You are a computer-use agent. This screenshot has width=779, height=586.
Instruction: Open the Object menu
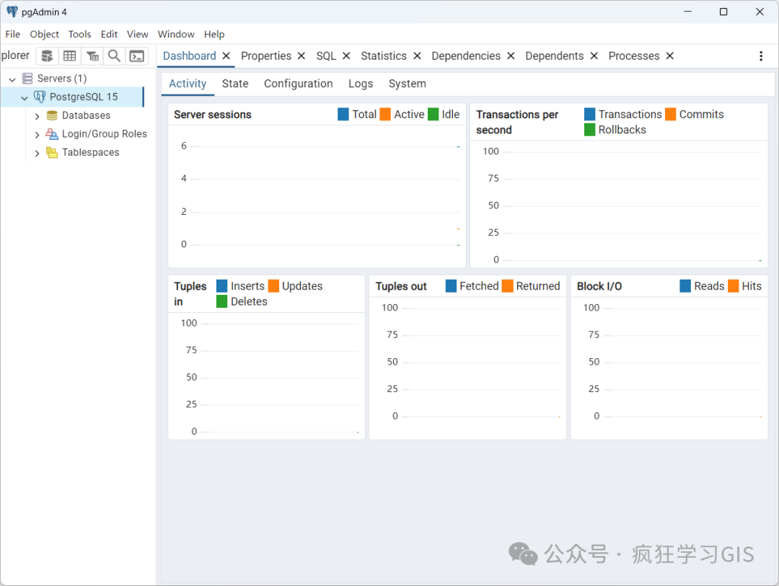44,35
